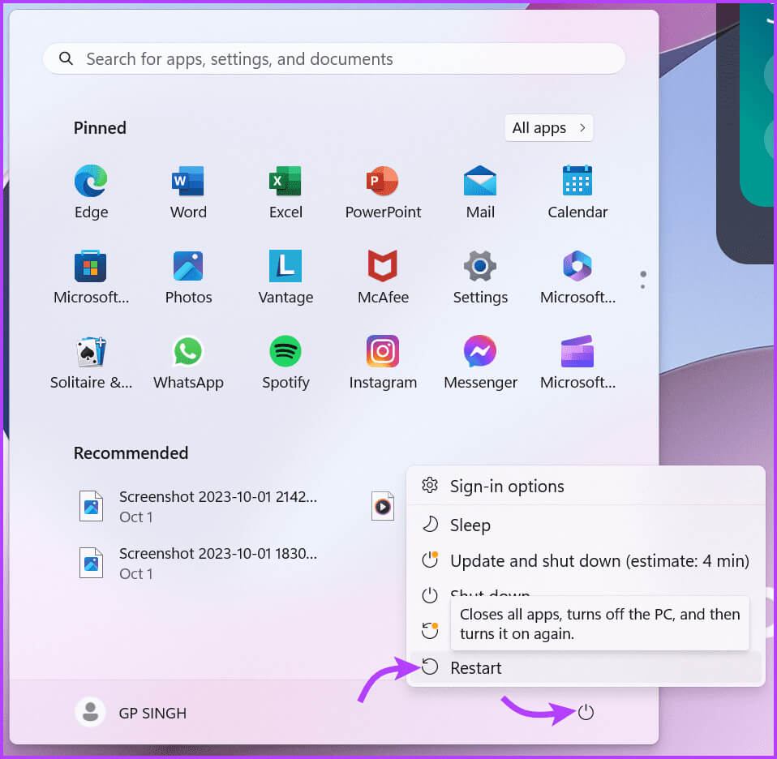Open Instagram

[x=383, y=362]
